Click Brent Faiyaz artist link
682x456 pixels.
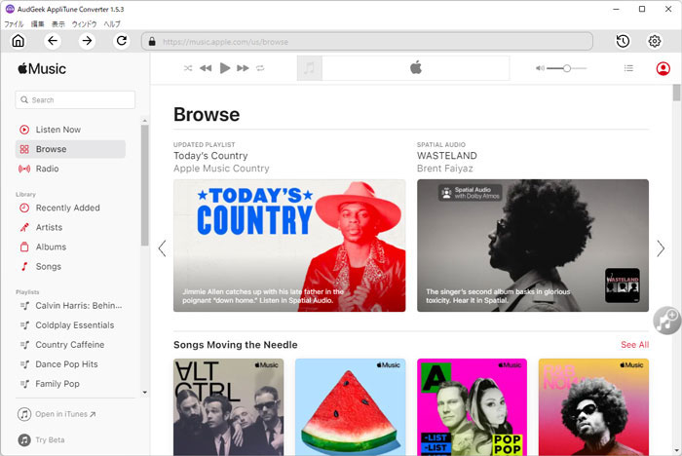pyautogui.click(x=445, y=169)
